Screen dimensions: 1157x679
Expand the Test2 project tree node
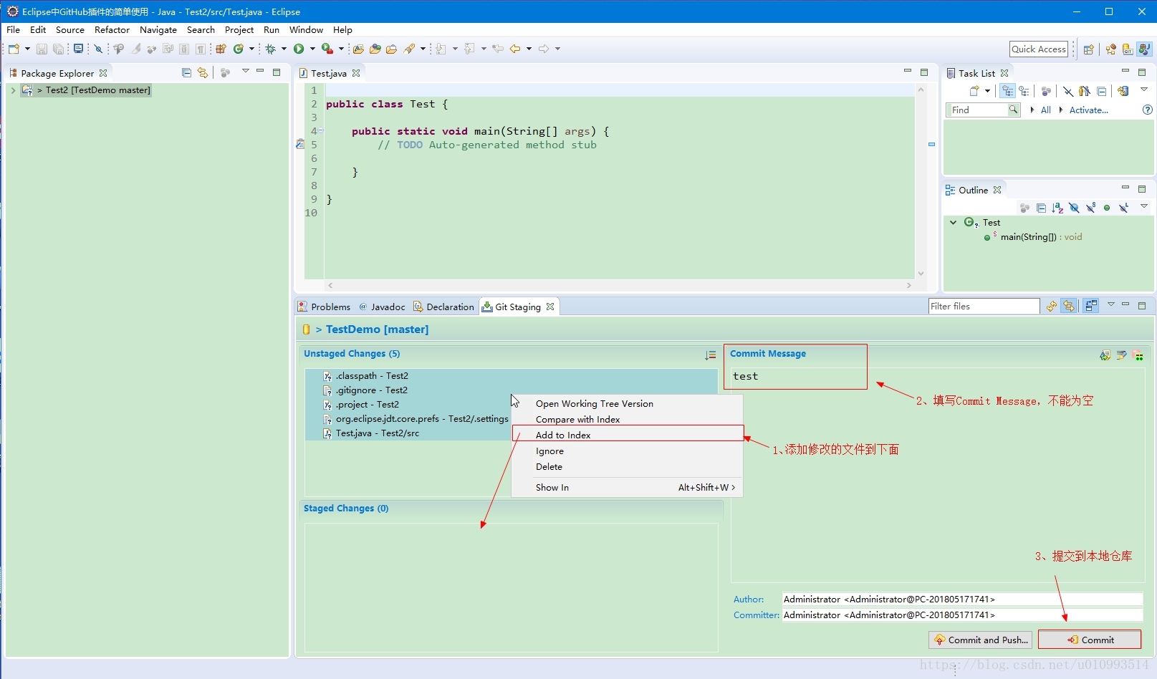tap(13, 90)
